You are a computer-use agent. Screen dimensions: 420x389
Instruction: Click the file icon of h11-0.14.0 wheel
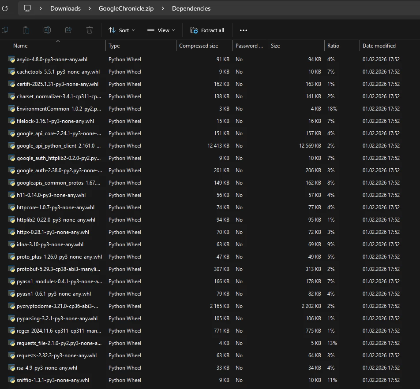(x=11, y=195)
